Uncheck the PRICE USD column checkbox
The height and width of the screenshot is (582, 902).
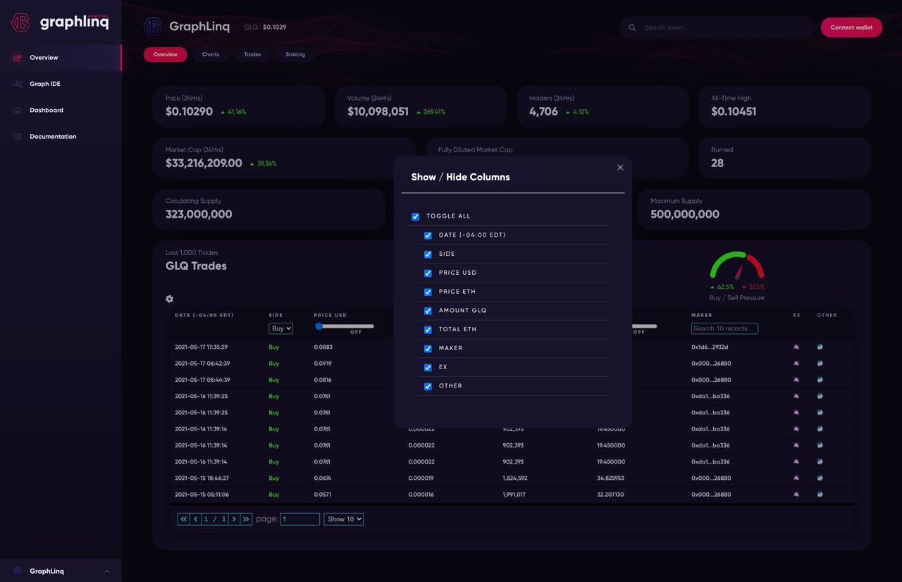(x=428, y=273)
